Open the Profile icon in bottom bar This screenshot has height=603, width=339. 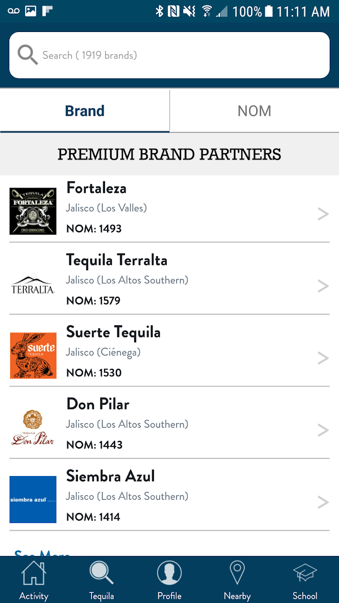pyautogui.click(x=169, y=573)
